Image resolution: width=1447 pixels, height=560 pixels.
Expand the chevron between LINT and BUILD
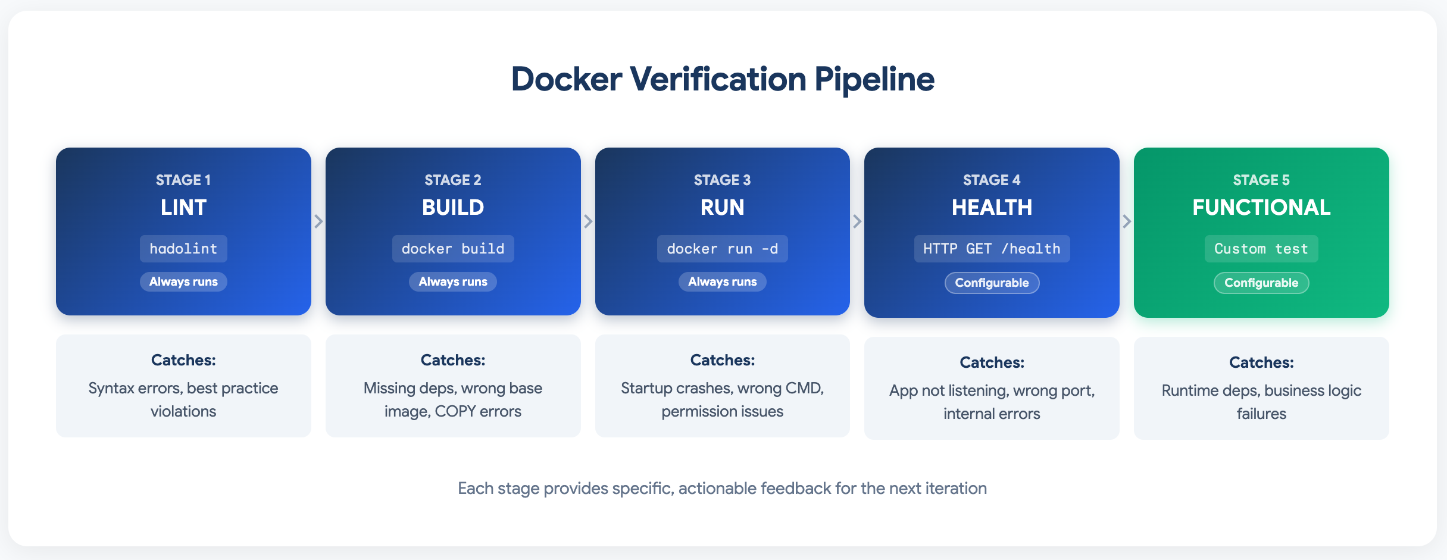click(318, 221)
